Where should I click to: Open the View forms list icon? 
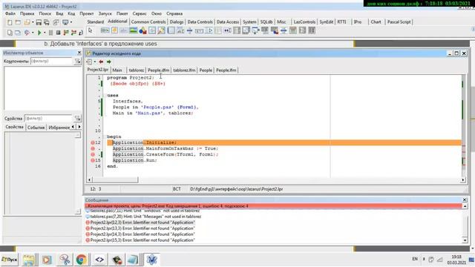click(x=18, y=33)
